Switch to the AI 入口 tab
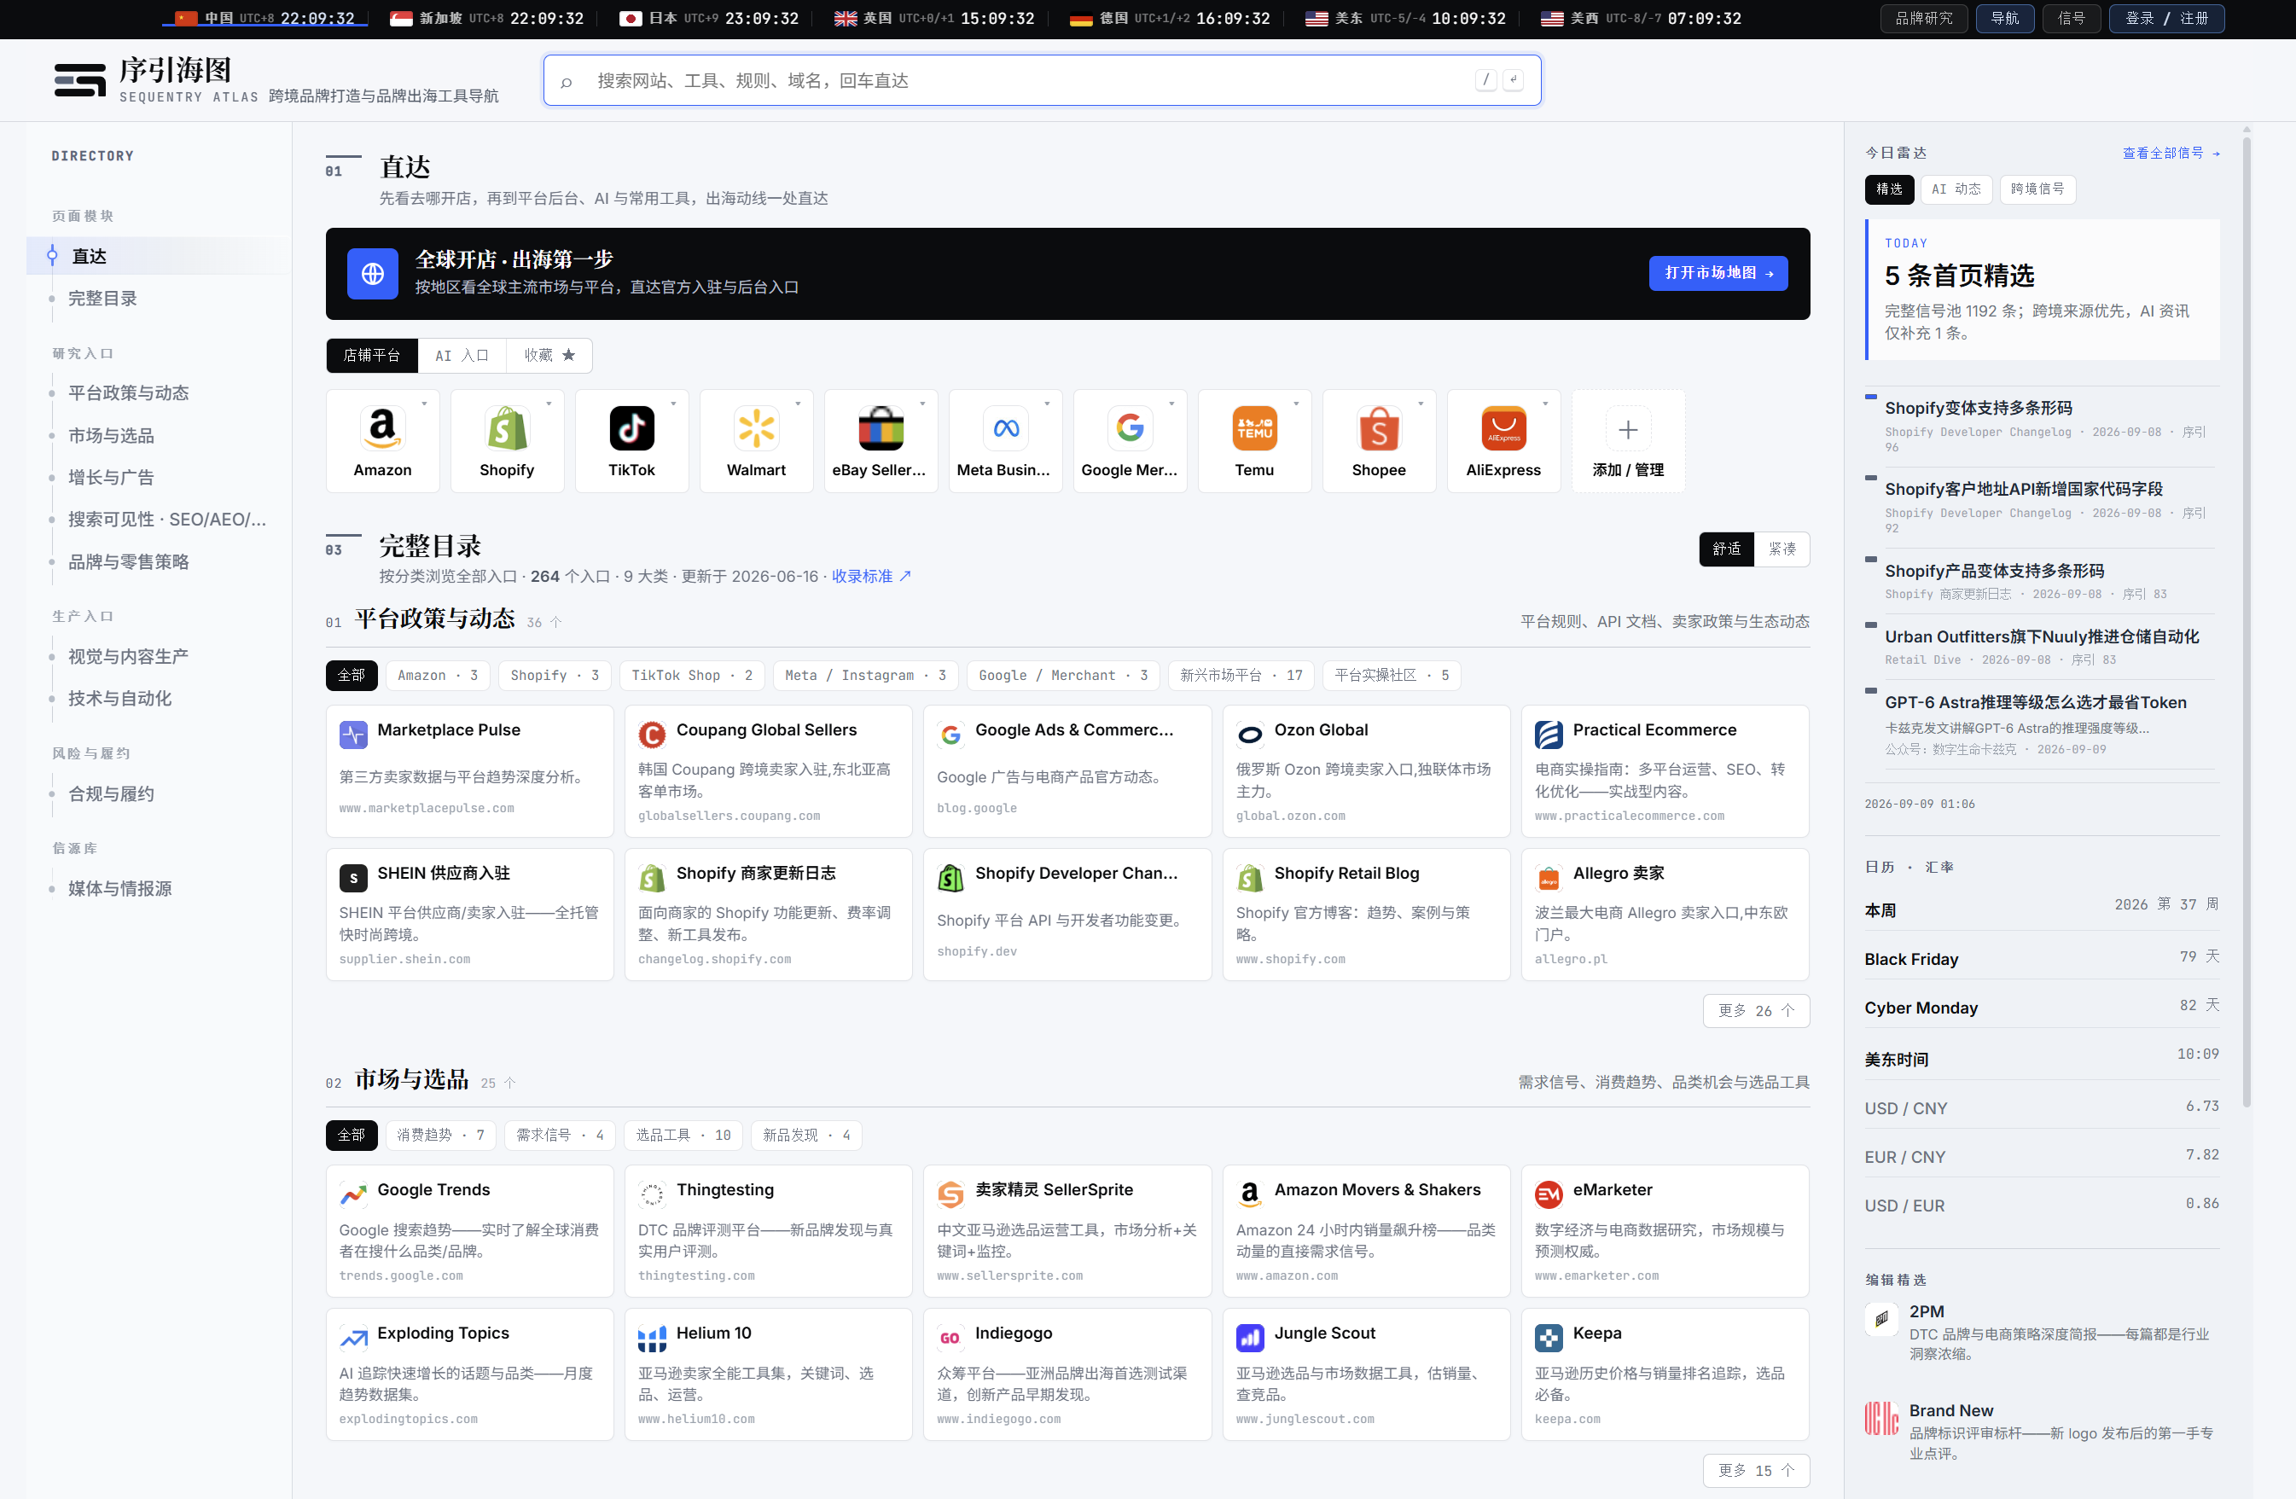The height and width of the screenshot is (1499, 2296). (461, 356)
